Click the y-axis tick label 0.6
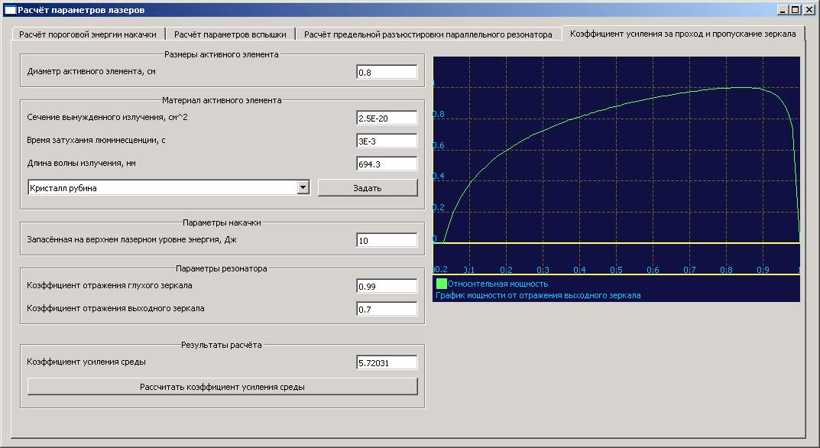Viewport: 820px width, 448px height. click(439, 145)
